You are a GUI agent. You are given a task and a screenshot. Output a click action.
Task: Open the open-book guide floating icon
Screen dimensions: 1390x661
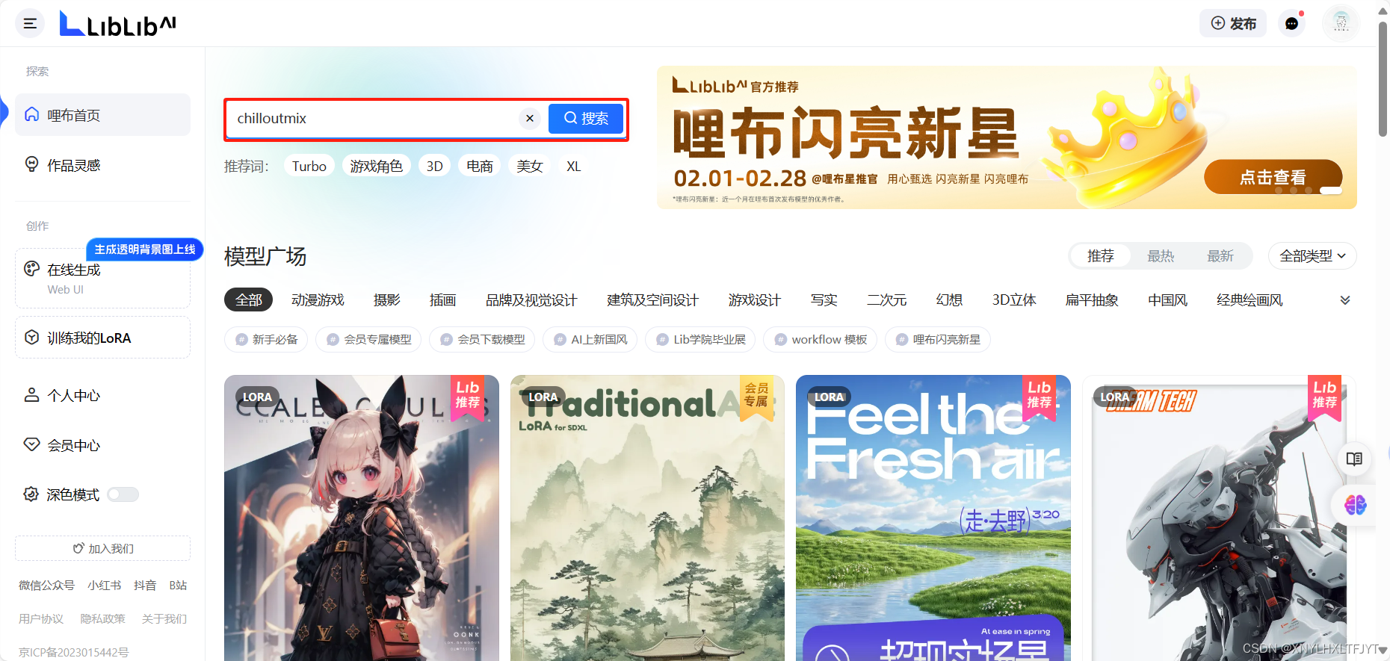(1354, 459)
